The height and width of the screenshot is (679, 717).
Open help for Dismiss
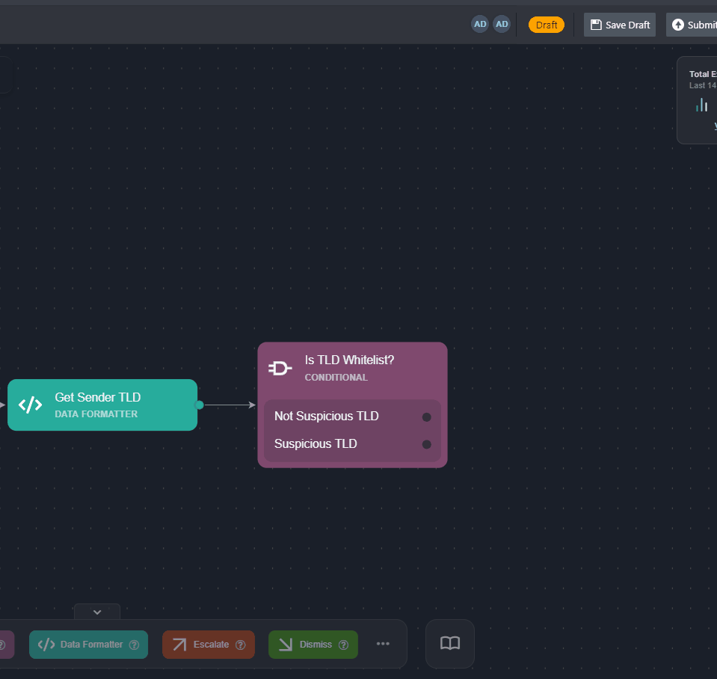343,645
